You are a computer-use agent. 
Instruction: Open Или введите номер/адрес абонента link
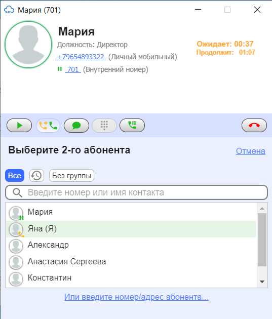pos(136,297)
